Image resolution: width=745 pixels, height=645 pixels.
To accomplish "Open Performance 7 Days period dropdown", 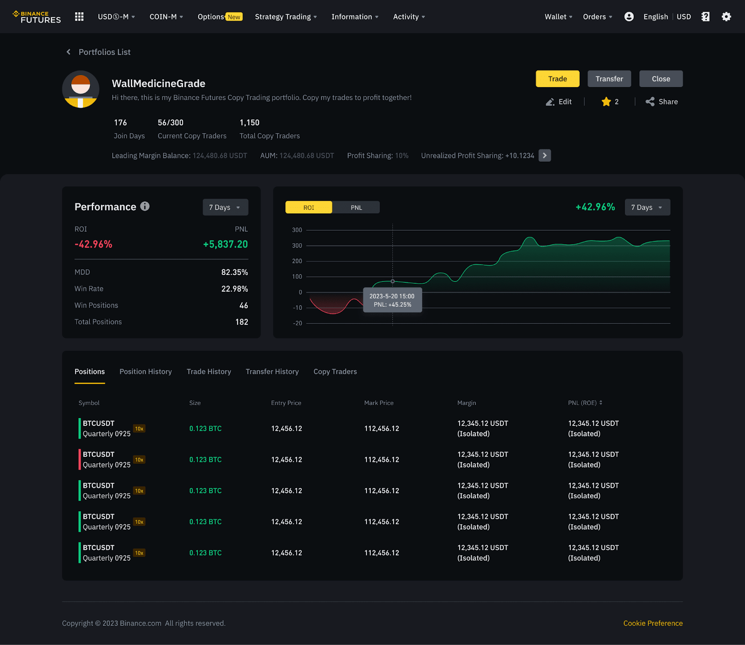I will coord(225,207).
